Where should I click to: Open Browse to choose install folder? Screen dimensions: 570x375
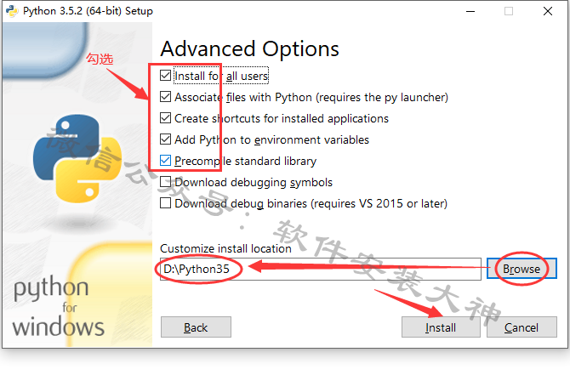click(x=522, y=269)
